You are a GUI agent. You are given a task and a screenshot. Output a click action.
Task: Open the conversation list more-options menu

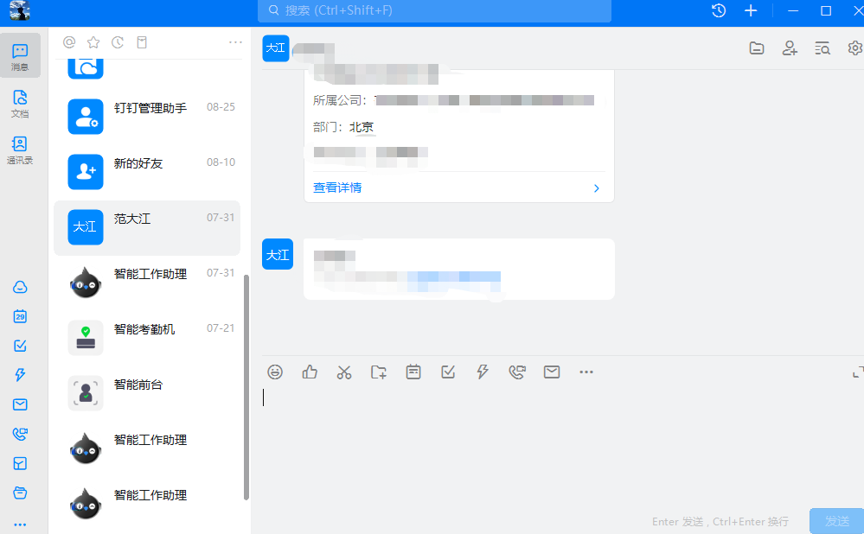[235, 42]
